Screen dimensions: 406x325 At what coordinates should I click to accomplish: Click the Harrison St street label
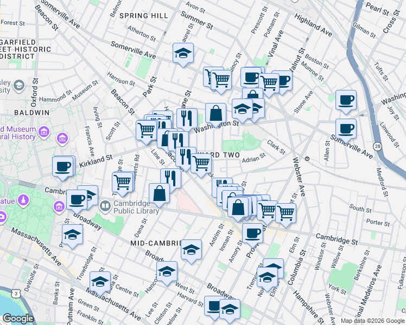[x=121, y=79]
